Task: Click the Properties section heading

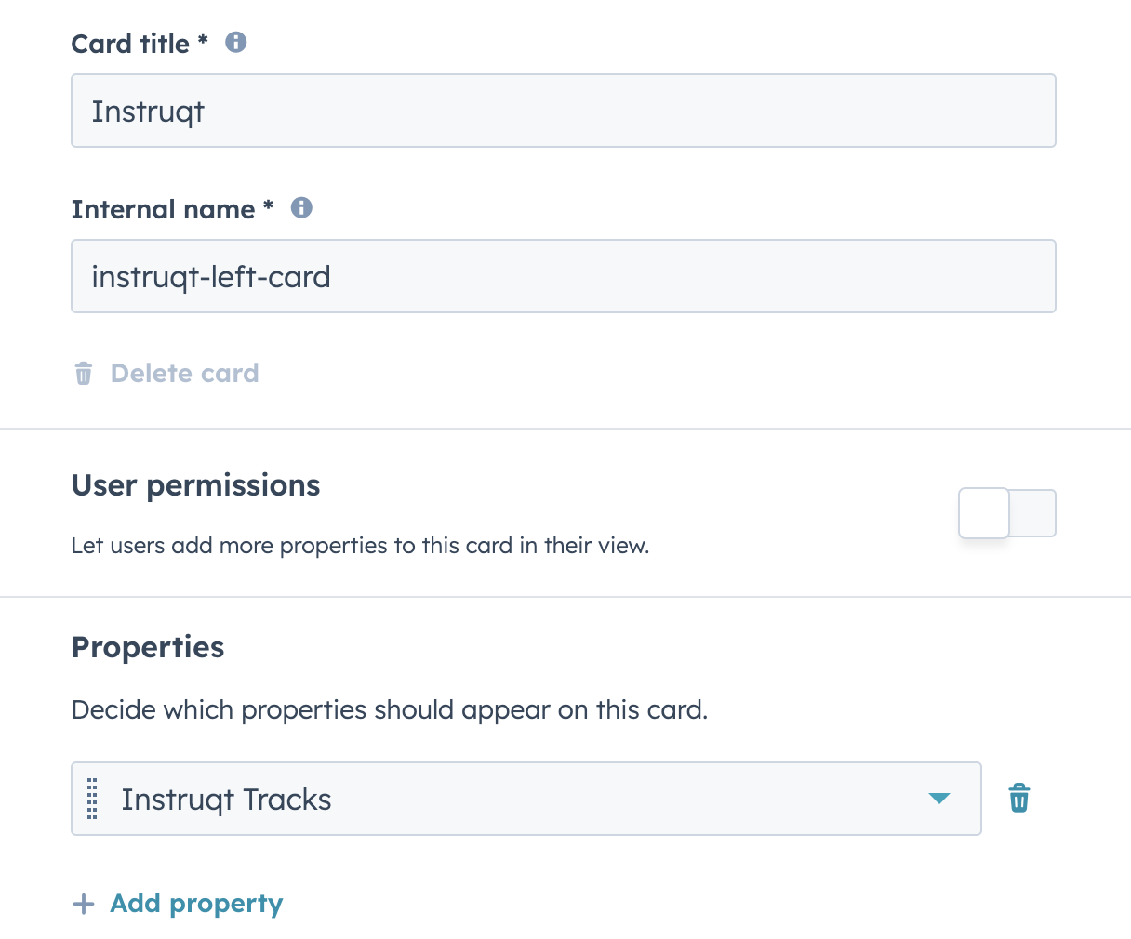Action: click(x=148, y=647)
